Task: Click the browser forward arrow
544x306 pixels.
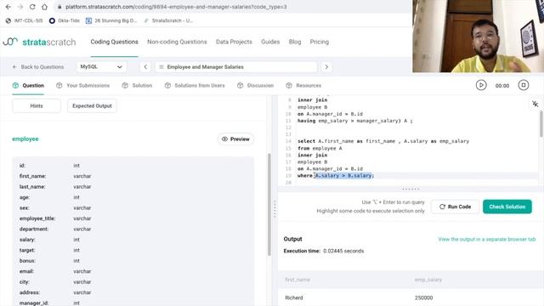Action: tap(20, 7)
